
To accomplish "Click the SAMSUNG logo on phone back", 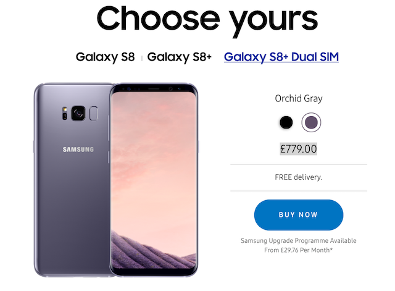I will pyautogui.click(x=78, y=150).
